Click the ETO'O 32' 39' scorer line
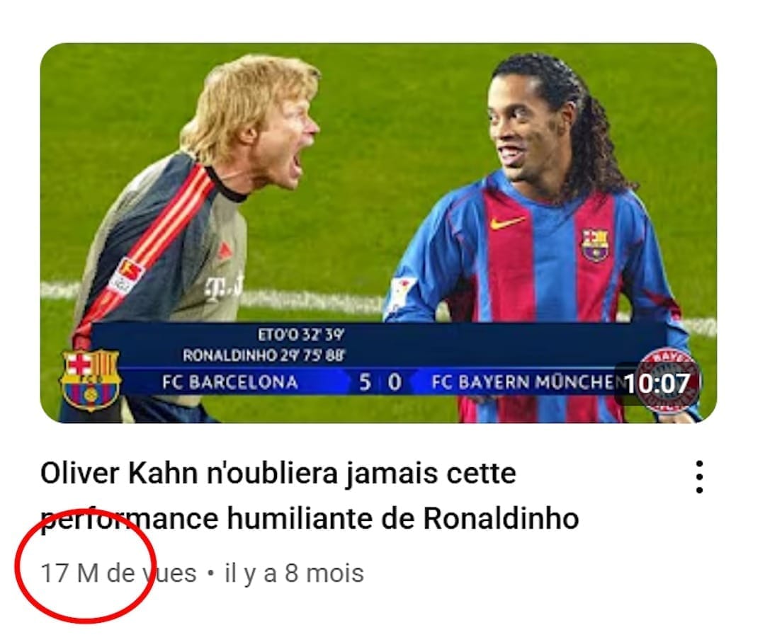The image size is (765, 637). [x=301, y=335]
